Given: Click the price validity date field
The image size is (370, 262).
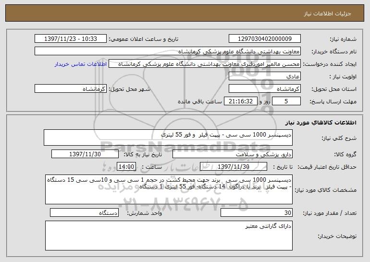Looking at the screenshot, I should click(x=234, y=166).
